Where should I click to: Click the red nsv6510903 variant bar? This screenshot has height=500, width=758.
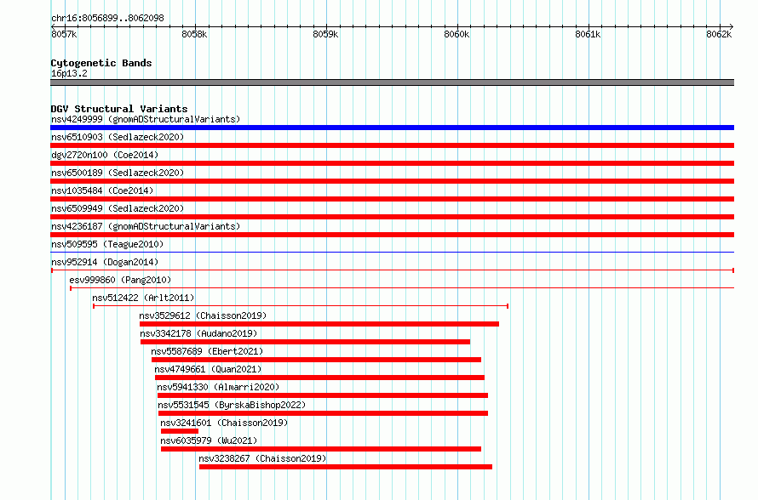pos(392,145)
